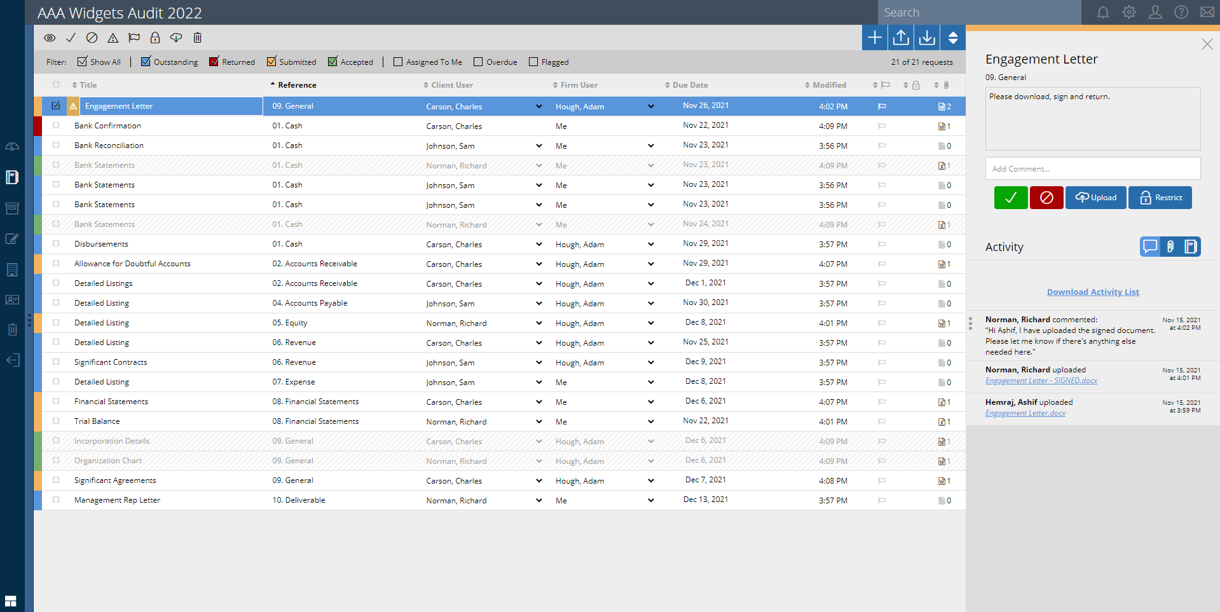This screenshot has width=1220, height=612.
Task: Click the warning triangle icon in the toolbar
Action: click(113, 37)
